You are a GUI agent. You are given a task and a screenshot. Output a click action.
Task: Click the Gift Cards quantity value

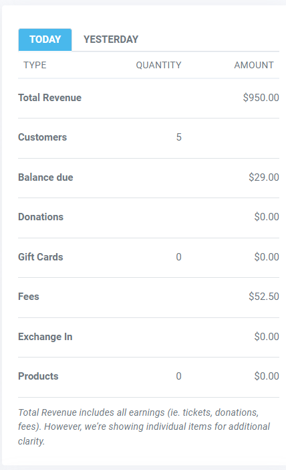[x=178, y=257]
